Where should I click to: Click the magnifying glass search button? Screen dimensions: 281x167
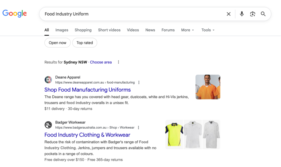click(263, 14)
